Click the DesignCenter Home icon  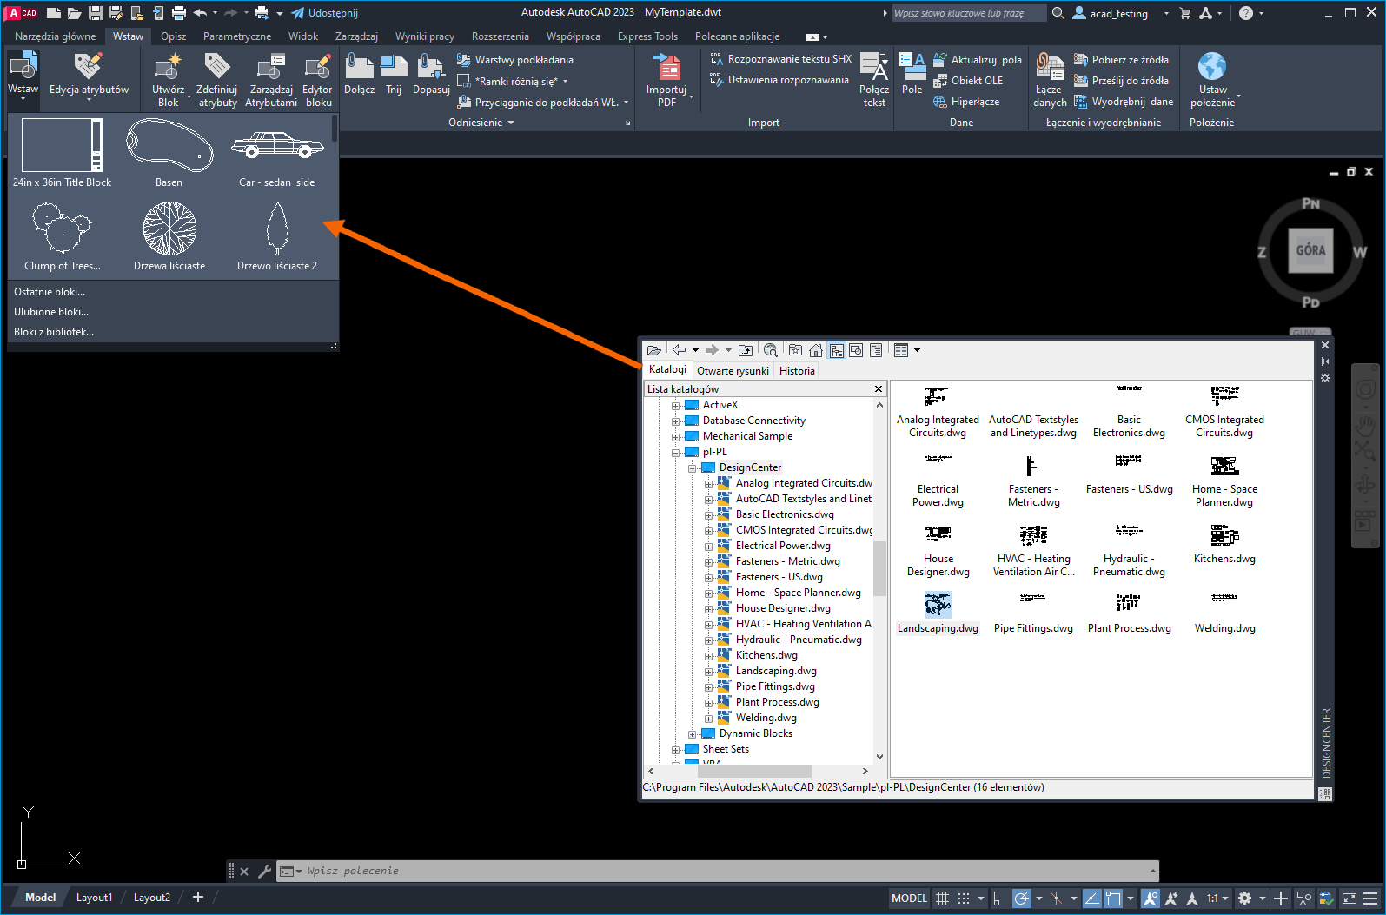(x=815, y=350)
